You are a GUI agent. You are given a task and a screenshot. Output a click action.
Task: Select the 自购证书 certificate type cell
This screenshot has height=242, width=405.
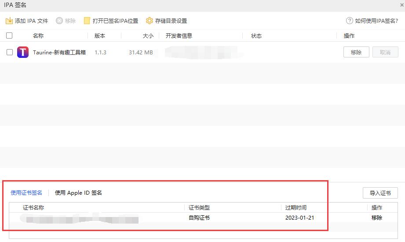point(199,218)
